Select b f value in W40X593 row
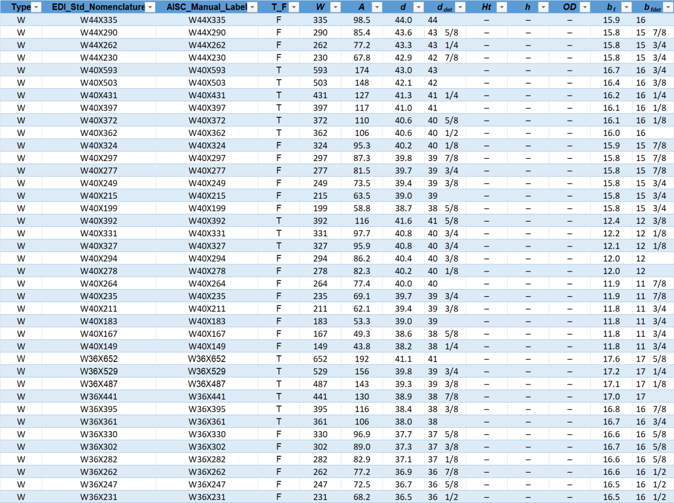 pyautogui.click(x=611, y=70)
